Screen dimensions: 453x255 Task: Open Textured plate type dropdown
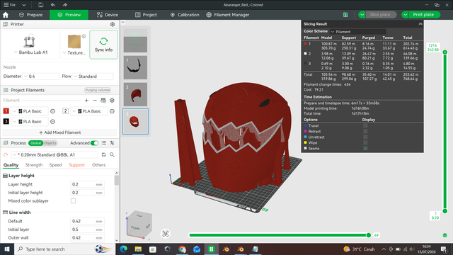click(74, 52)
